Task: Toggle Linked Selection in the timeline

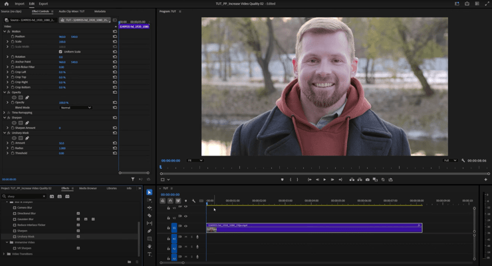Action: (x=178, y=201)
